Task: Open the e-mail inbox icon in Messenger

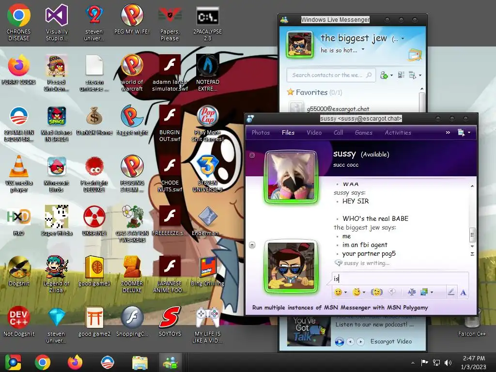Action: (x=415, y=55)
